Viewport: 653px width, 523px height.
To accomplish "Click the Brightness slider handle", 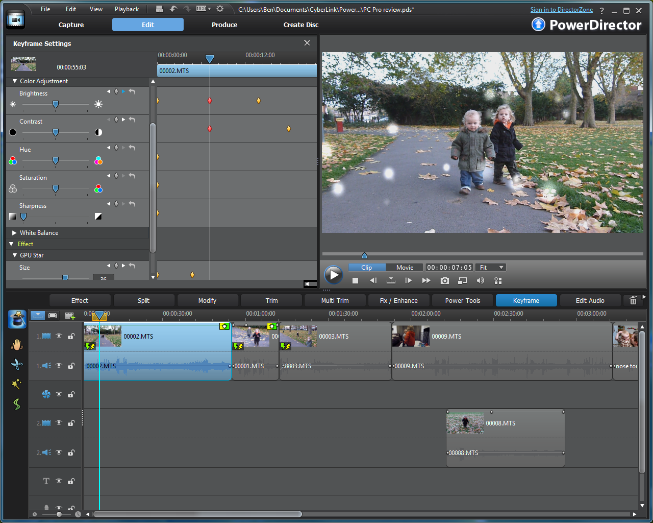I will pos(56,104).
